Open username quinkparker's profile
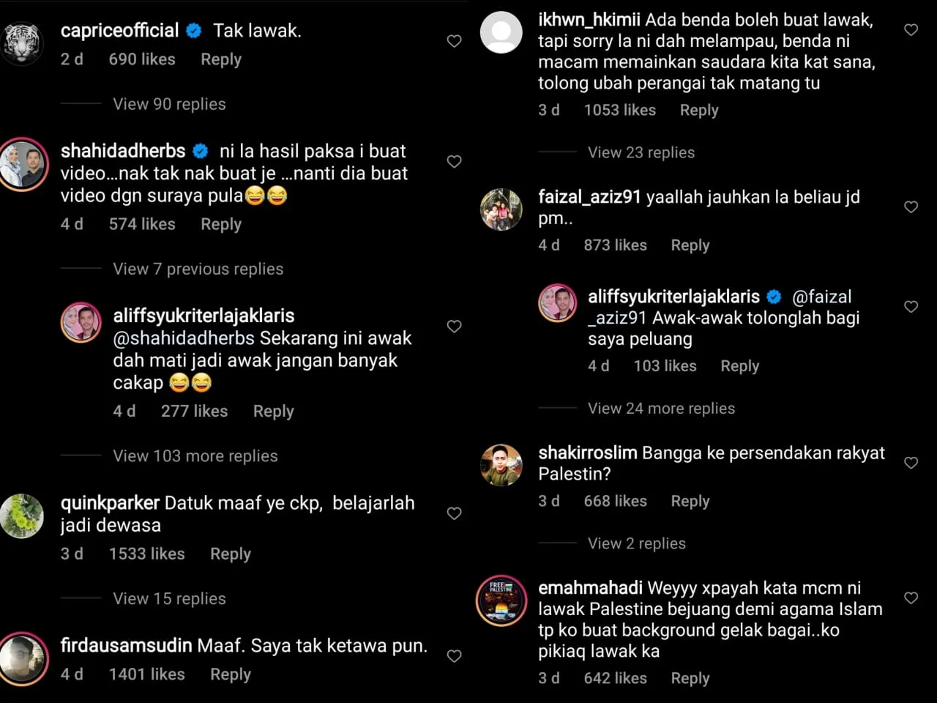The width and height of the screenshot is (937, 703). 110,503
